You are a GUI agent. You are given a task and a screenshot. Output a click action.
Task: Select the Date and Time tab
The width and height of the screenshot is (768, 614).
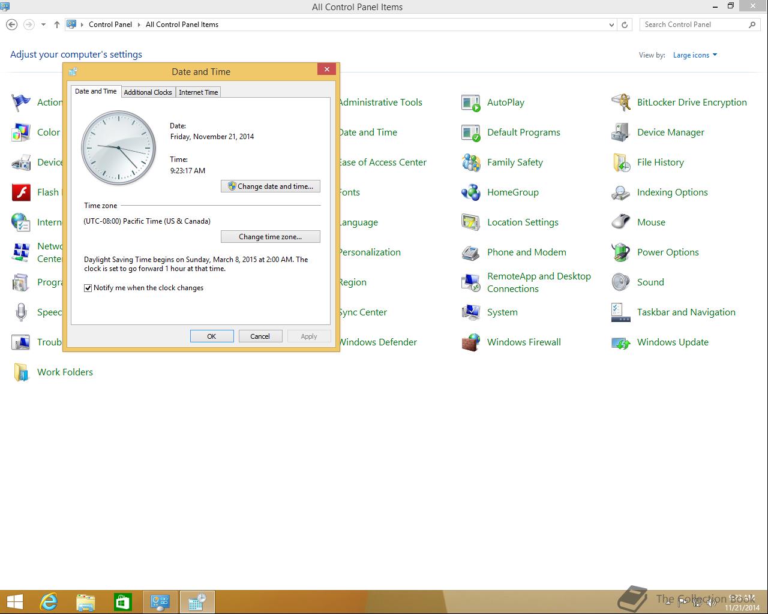coord(95,91)
